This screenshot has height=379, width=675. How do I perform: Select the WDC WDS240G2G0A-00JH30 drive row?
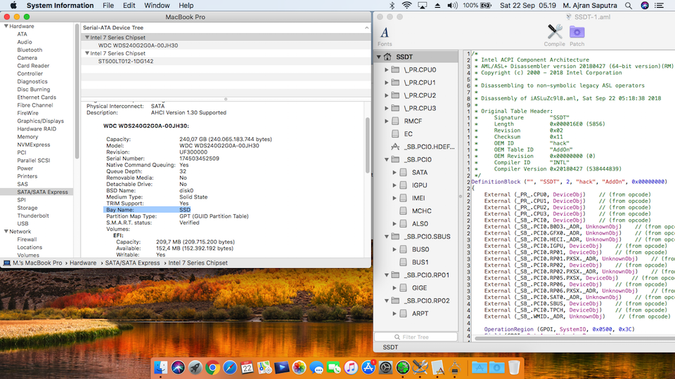click(x=226, y=46)
